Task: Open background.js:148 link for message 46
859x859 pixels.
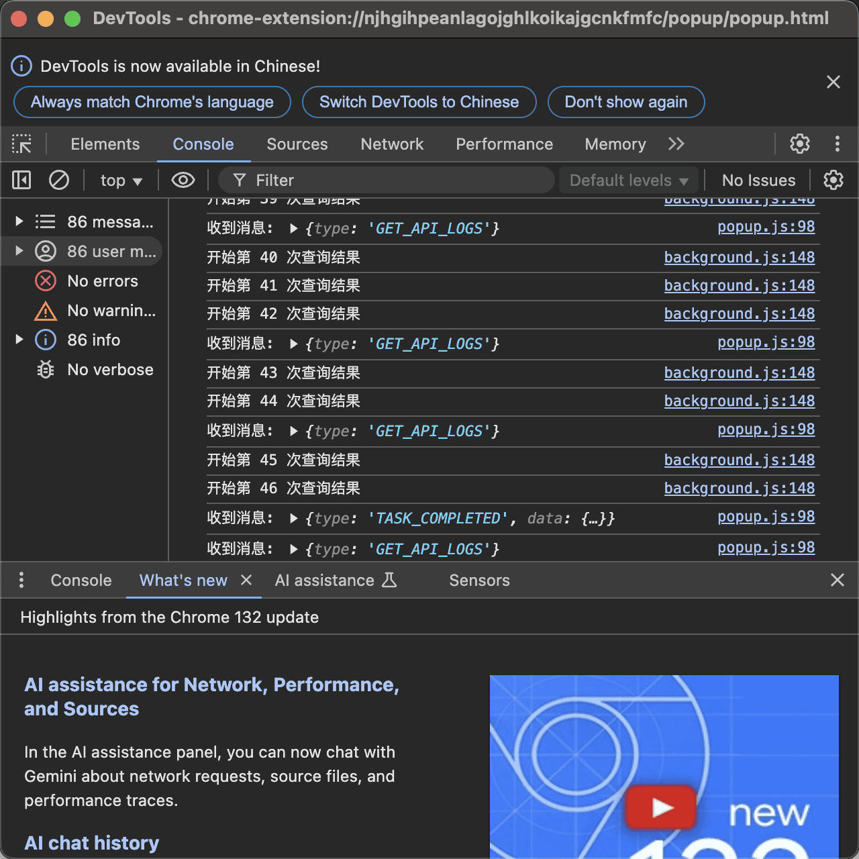Action: click(x=740, y=488)
